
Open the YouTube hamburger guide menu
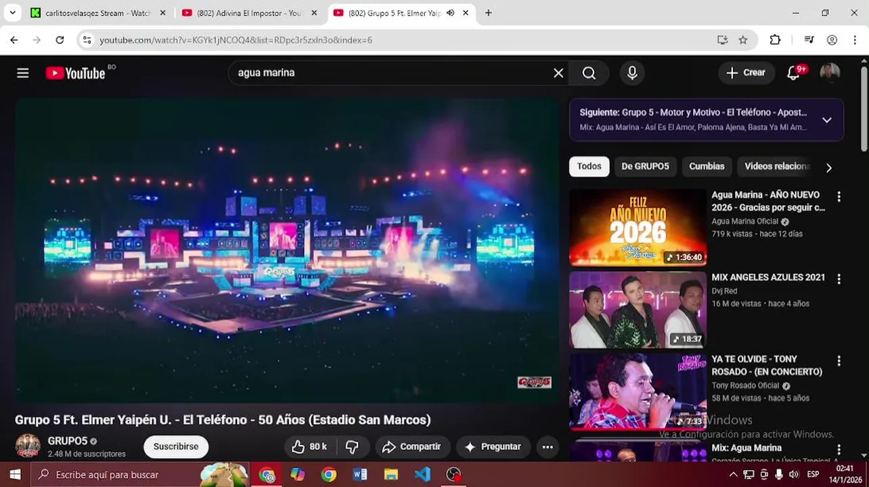click(x=23, y=73)
